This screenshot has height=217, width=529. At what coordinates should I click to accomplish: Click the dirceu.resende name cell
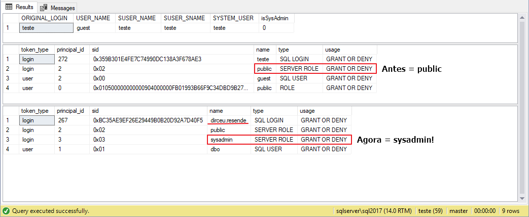229,120
